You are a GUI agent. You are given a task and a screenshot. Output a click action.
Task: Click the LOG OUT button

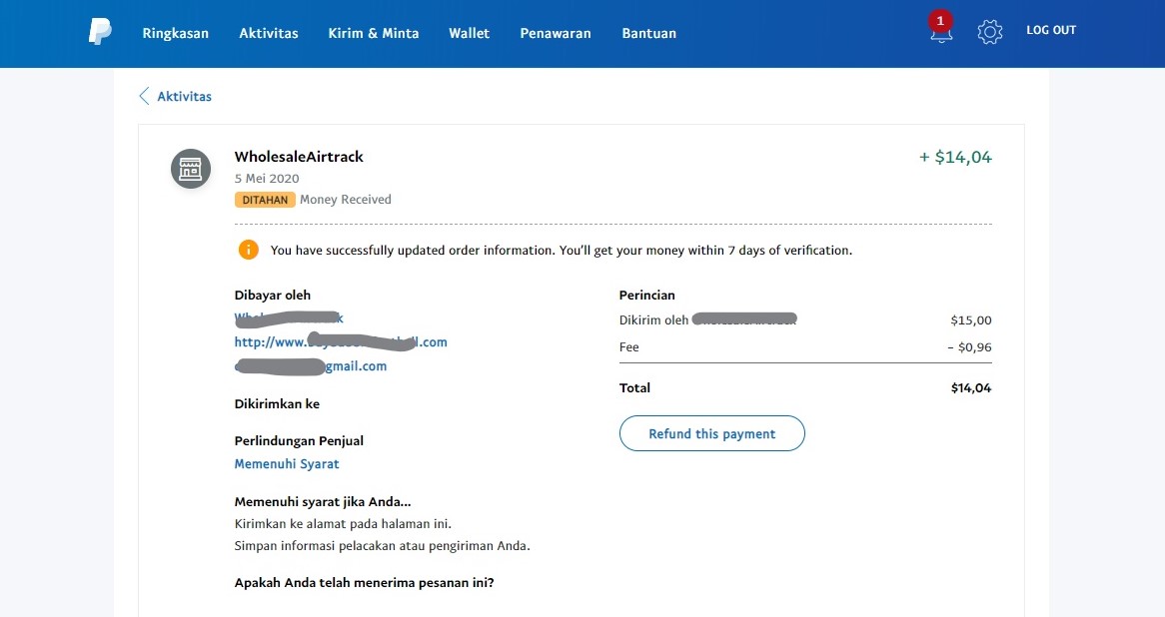1050,30
